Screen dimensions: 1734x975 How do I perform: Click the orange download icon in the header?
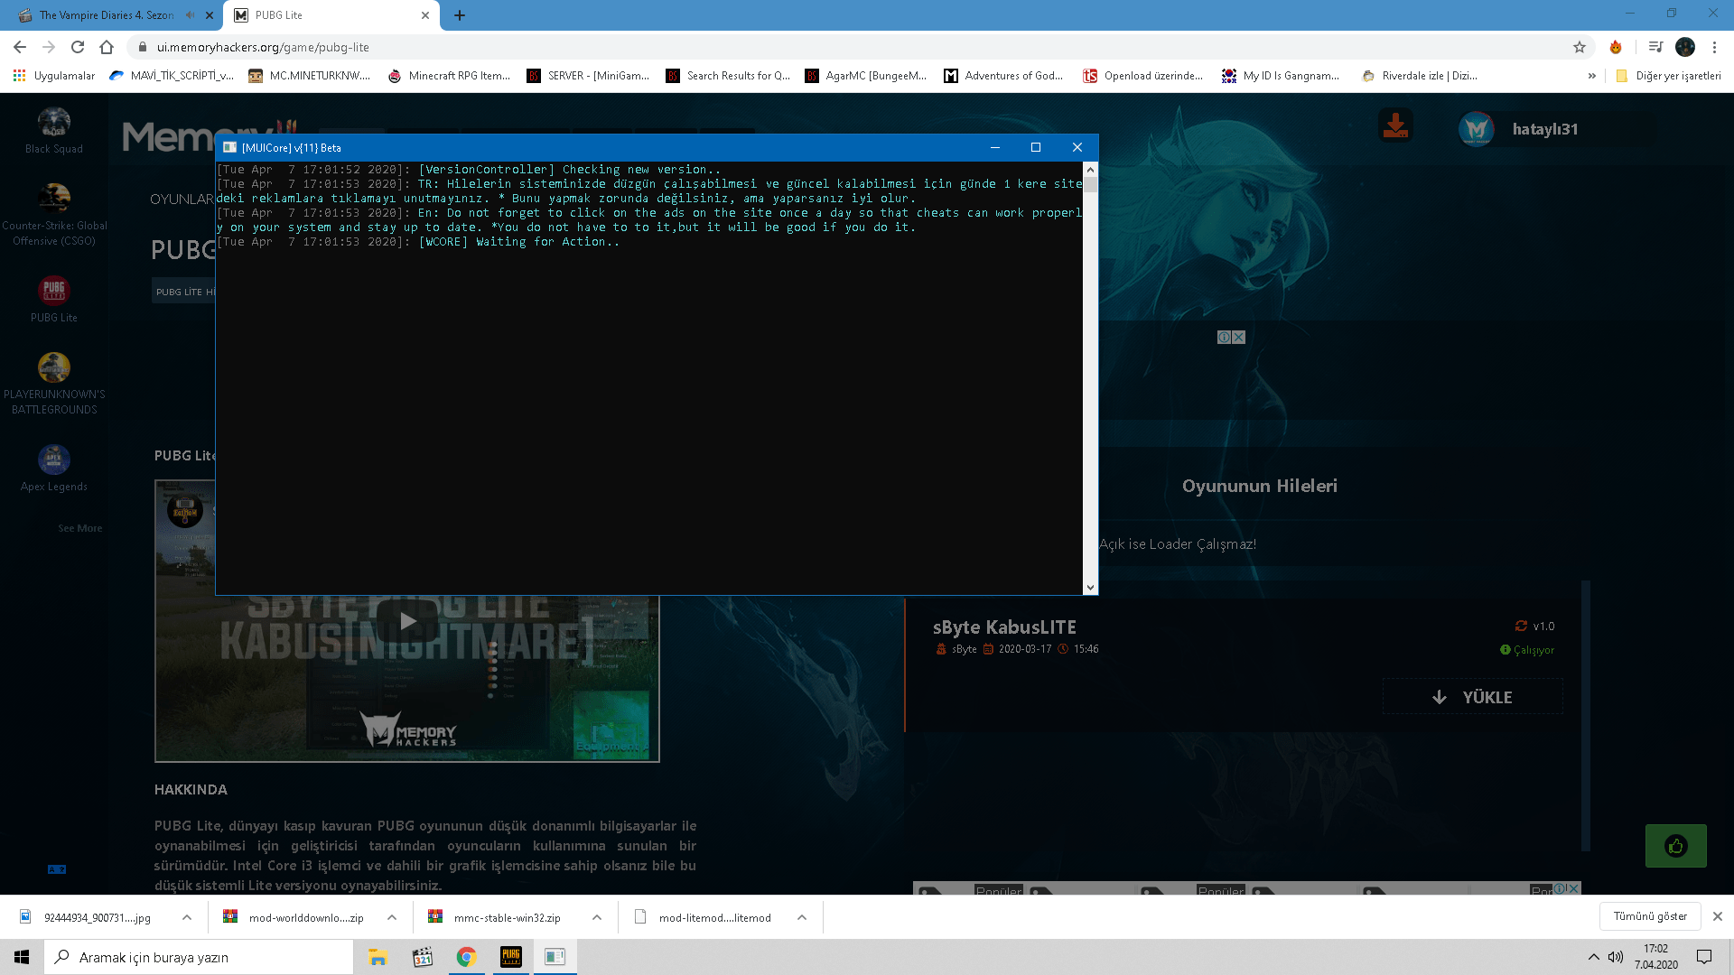click(1395, 125)
